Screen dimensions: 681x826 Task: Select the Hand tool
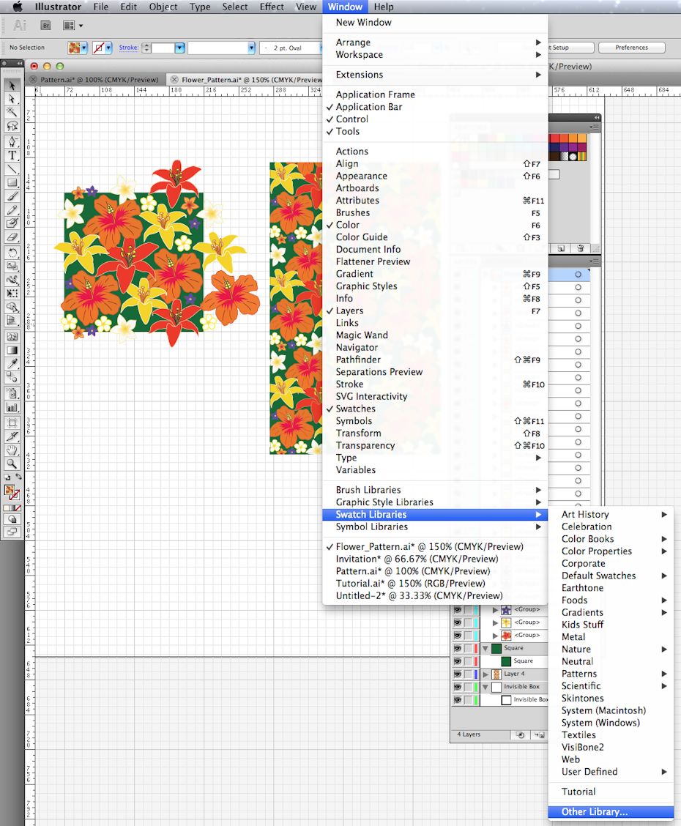pos(12,450)
